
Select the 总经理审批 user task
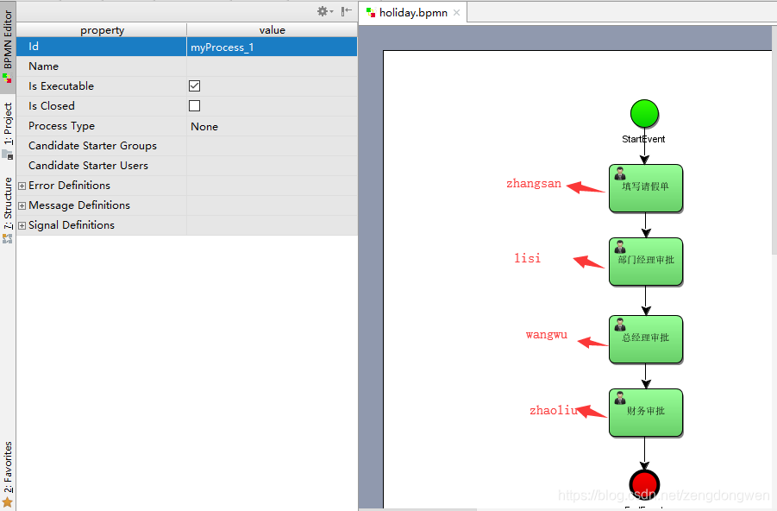(x=646, y=339)
